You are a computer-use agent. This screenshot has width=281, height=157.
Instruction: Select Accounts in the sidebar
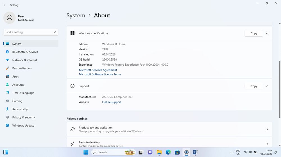coord(31,85)
